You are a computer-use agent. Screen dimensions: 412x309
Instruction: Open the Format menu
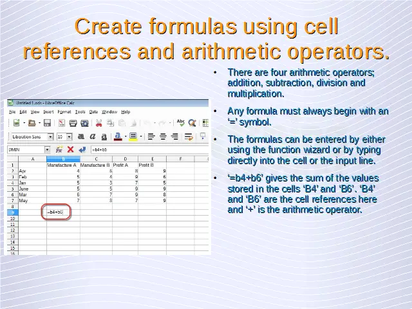(x=64, y=111)
